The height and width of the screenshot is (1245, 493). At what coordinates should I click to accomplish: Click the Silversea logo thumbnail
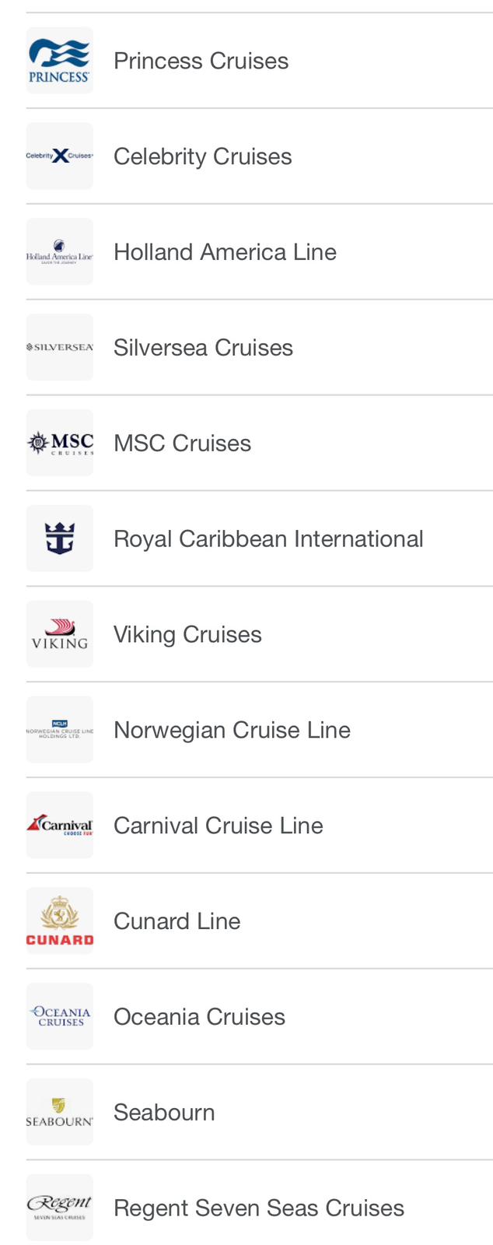[60, 347]
